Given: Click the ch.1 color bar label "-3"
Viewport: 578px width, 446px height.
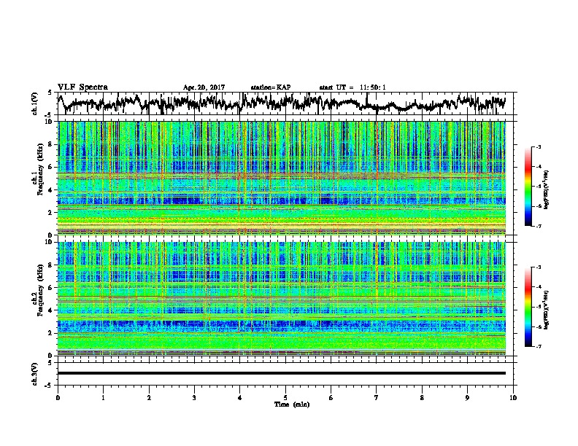Looking at the screenshot, I should tap(538, 146).
